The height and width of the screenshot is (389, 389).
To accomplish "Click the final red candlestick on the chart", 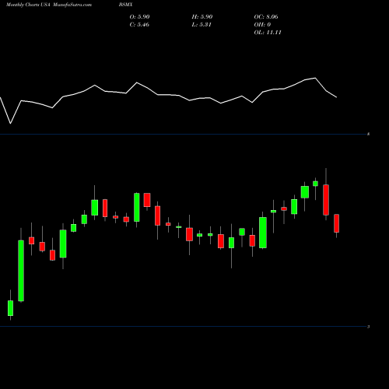I will (336, 223).
